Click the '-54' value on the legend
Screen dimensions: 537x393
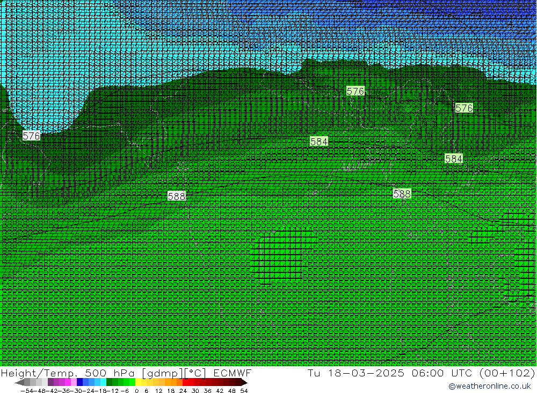(x=27, y=391)
